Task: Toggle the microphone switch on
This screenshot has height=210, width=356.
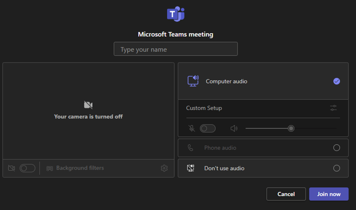Action: (207, 128)
